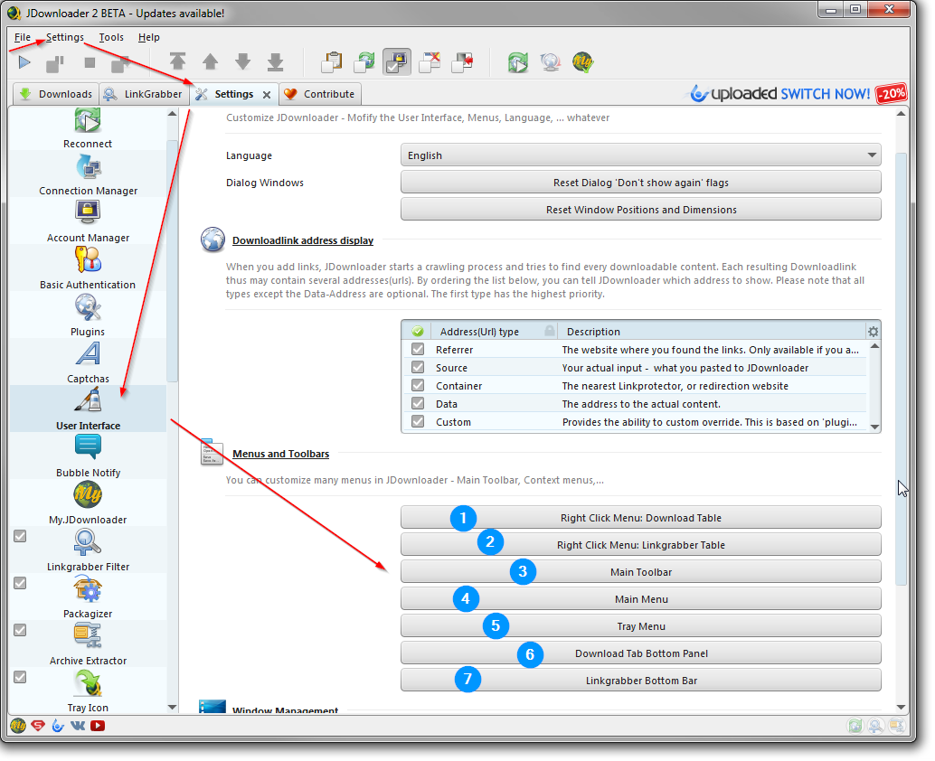
Task: Switch to the Contribute tab
Action: (x=320, y=94)
